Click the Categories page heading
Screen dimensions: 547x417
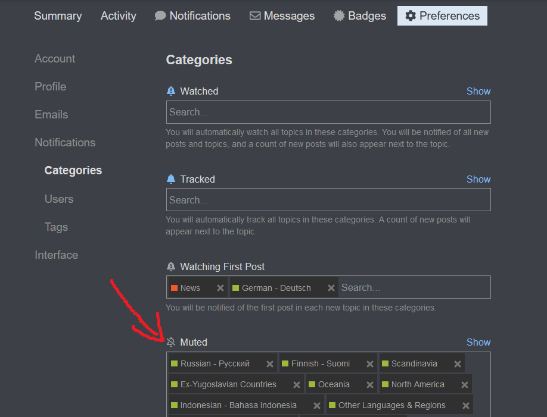(199, 60)
